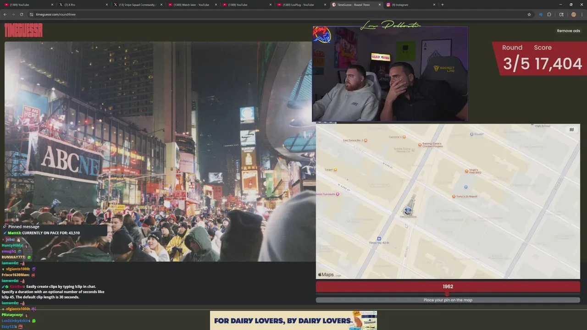Click the blue parking marker on map

tap(465, 187)
